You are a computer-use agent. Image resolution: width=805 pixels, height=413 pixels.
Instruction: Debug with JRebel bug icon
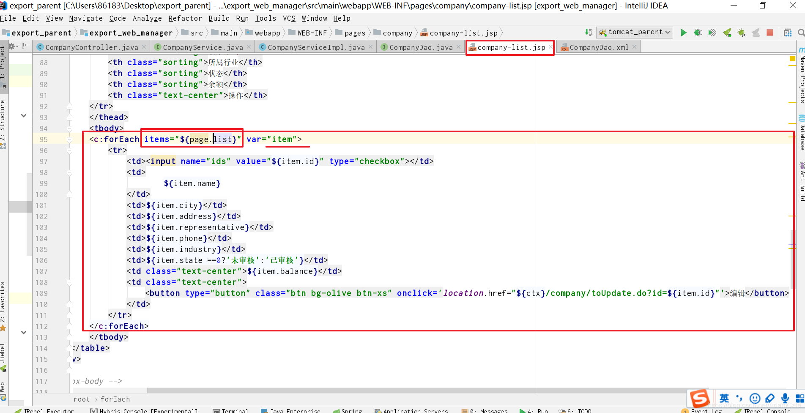tap(741, 33)
